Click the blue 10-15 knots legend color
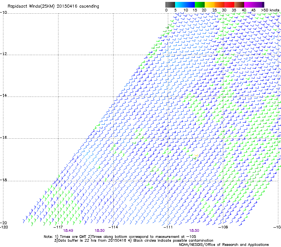This screenshot has width=281, height=247. 189,5
